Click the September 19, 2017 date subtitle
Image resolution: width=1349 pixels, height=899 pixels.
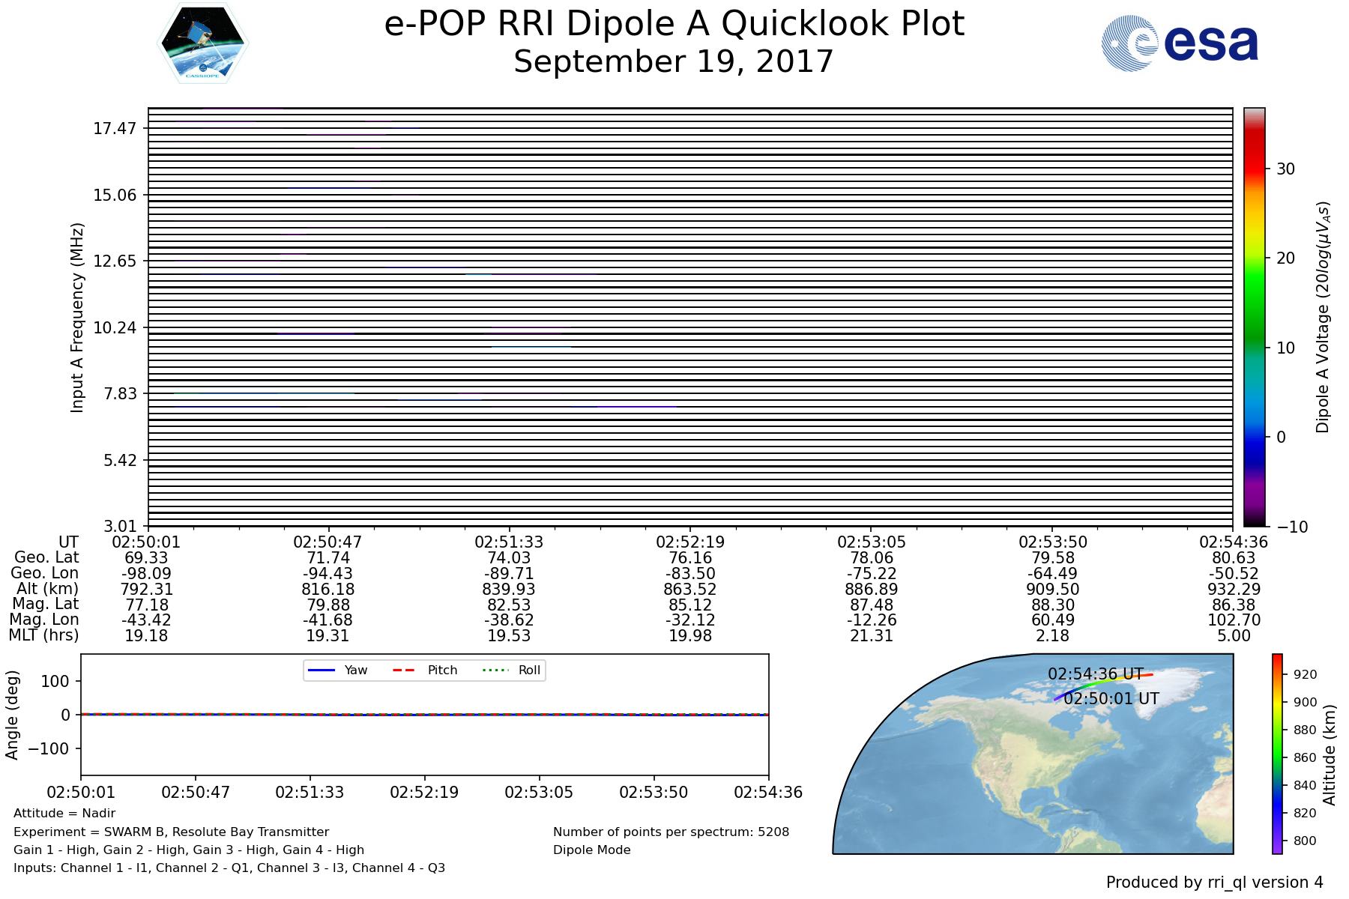[673, 61]
